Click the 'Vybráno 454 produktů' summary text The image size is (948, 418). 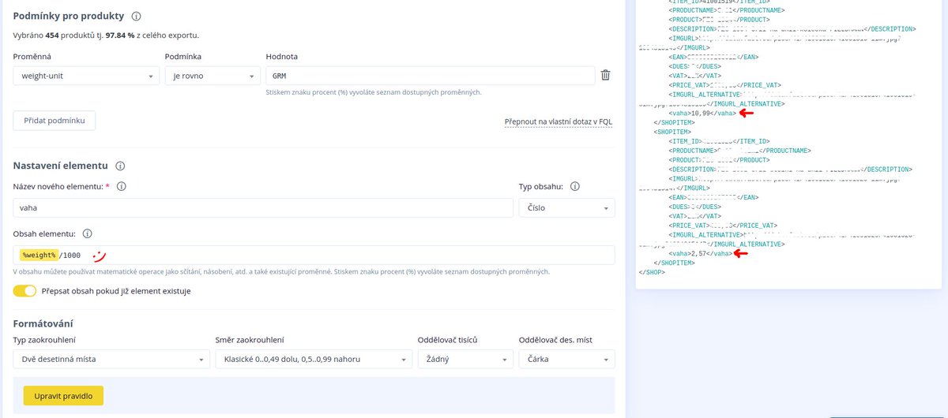(x=106, y=35)
